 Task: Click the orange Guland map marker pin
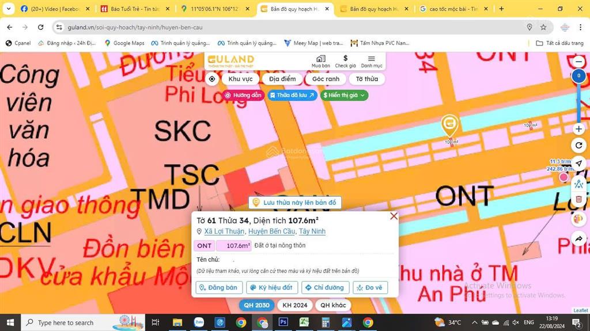tap(449, 125)
